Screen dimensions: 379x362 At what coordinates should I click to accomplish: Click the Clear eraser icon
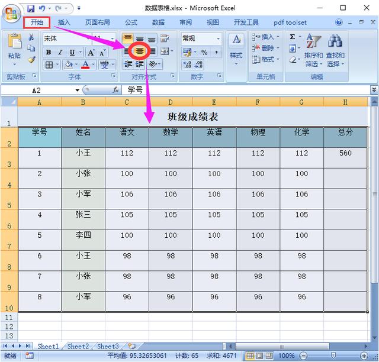click(x=293, y=59)
